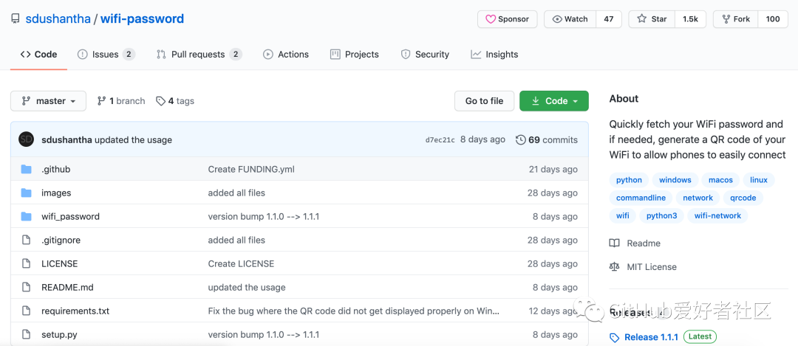This screenshot has width=798, height=346.
Task: View the 4 tags link
Action: coord(175,101)
